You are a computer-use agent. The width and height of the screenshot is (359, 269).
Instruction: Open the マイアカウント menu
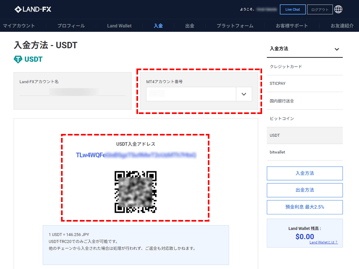(19, 26)
